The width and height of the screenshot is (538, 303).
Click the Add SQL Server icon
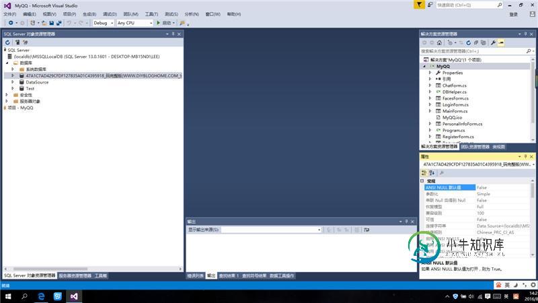(17, 42)
